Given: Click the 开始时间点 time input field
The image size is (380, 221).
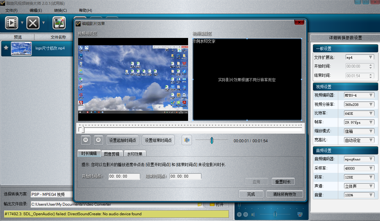Looking at the screenshot, I should (x=124, y=176).
